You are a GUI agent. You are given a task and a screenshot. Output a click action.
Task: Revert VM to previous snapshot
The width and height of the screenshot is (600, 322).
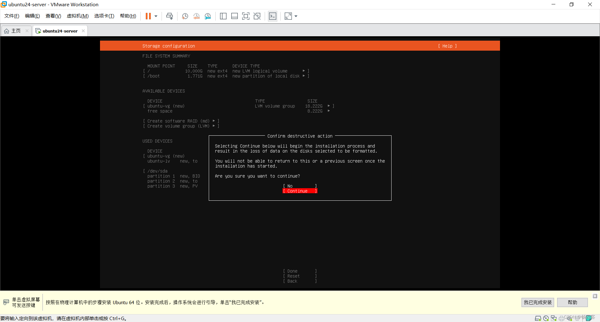click(x=196, y=16)
